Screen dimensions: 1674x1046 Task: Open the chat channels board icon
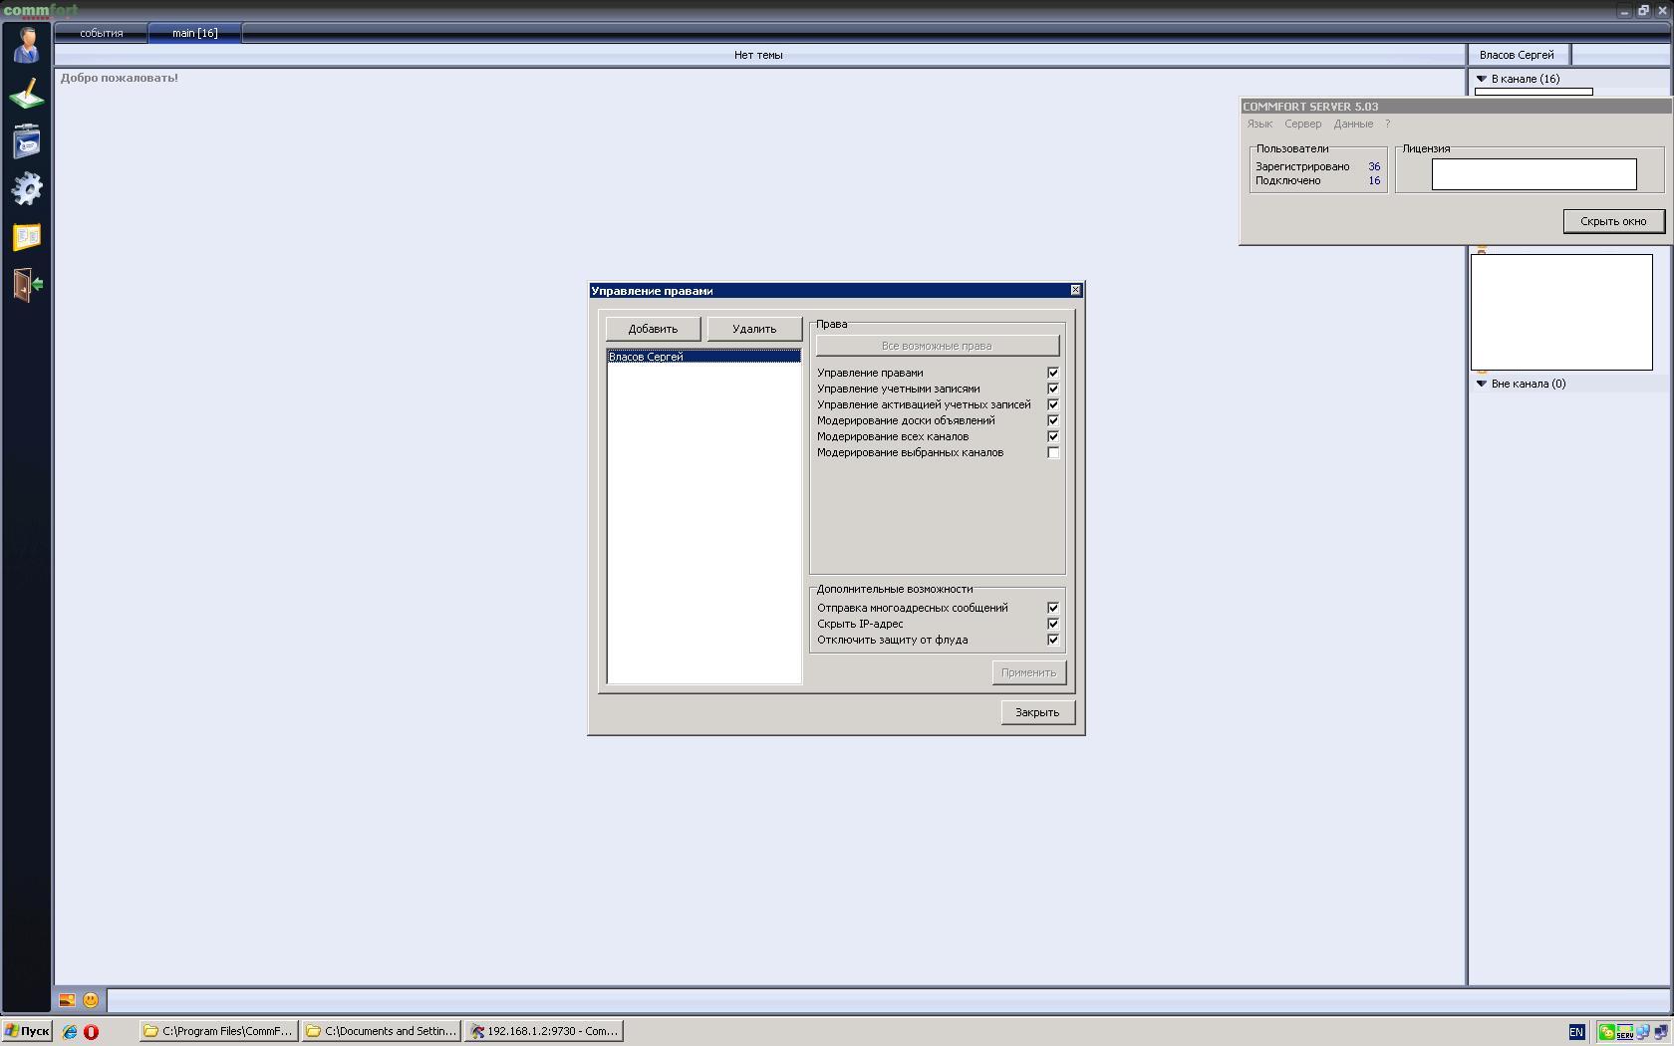[x=27, y=141]
